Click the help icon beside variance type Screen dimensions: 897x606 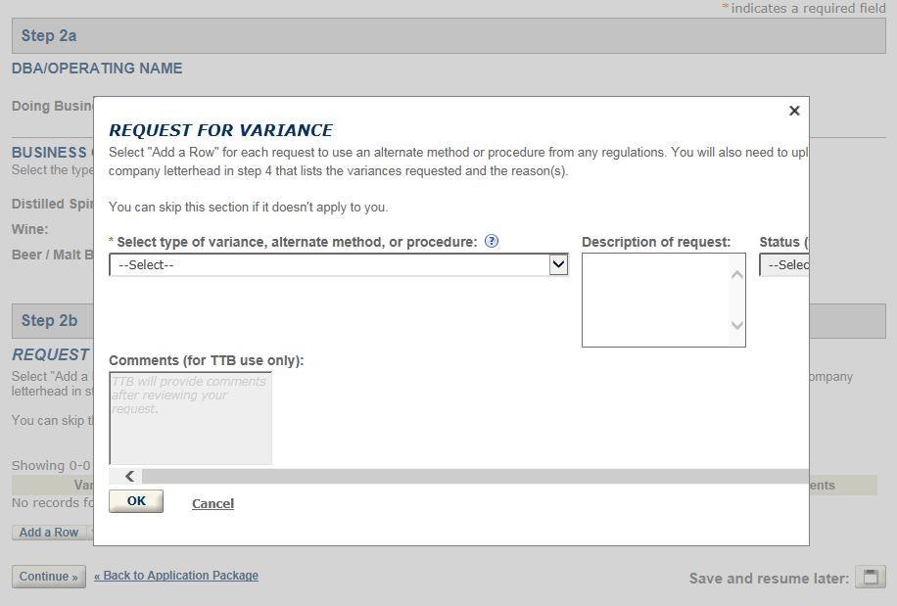[492, 241]
